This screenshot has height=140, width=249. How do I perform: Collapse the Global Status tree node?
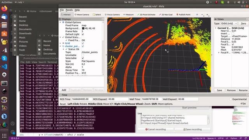[60, 37]
